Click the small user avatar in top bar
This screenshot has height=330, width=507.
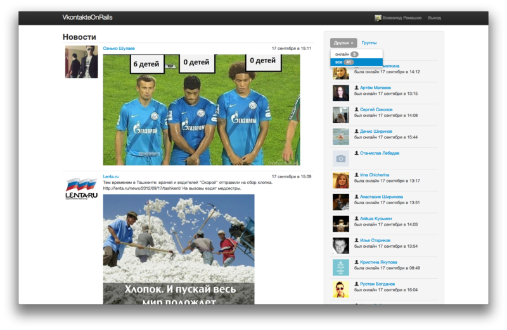tap(378, 18)
